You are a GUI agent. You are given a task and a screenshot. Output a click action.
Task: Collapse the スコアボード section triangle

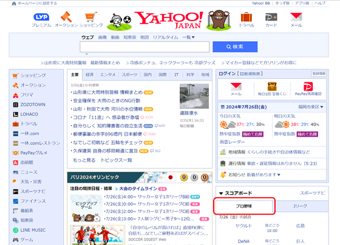click(221, 194)
